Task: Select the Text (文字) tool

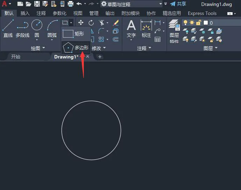Action: pos(131,29)
